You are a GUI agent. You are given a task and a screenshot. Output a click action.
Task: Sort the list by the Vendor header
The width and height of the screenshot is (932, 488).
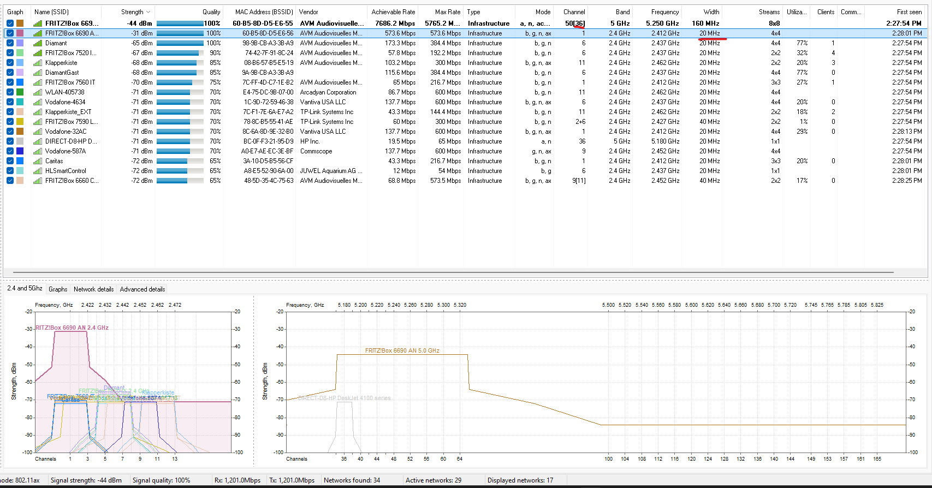pos(308,12)
